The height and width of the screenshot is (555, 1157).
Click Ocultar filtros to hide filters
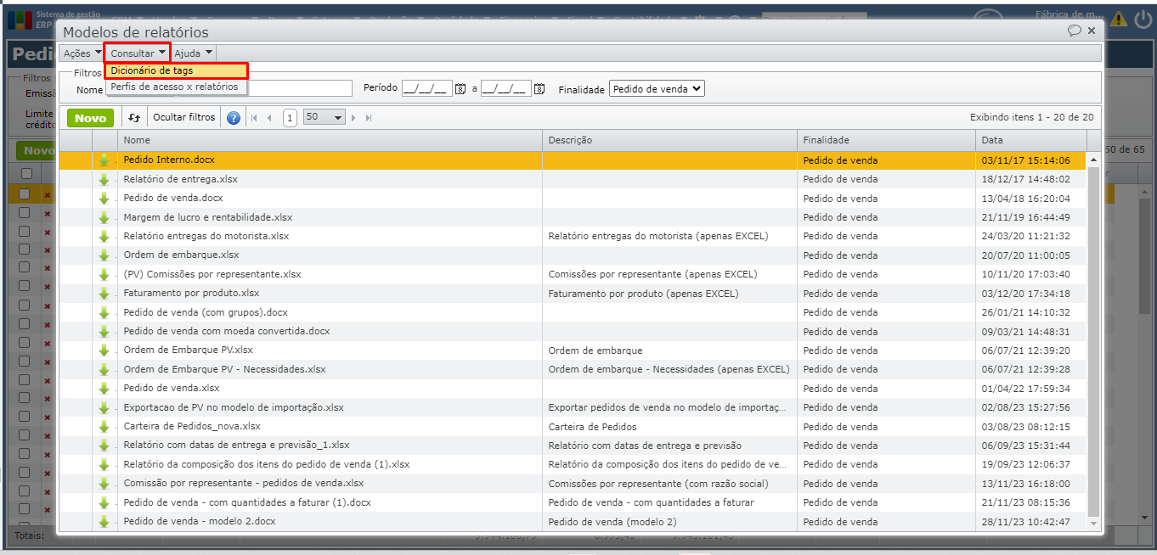click(184, 118)
